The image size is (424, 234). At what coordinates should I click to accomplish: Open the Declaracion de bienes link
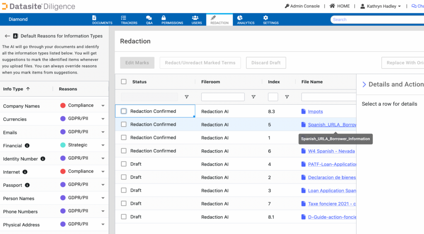(x=332, y=177)
